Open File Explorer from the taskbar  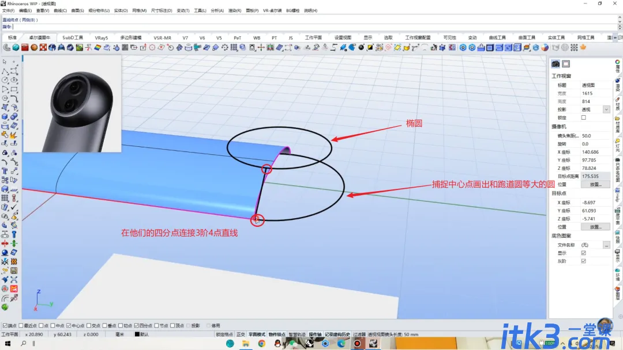pos(246,343)
